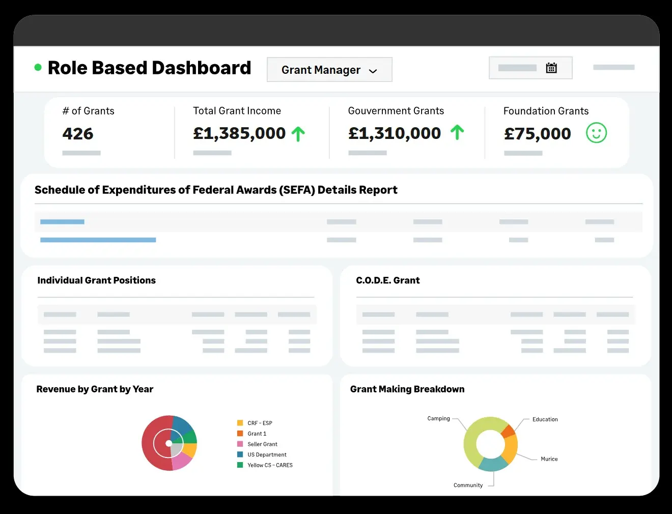Toggle the Seller Grant pink legend swatch
Viewport: 672px width, 514px height.
point(240,444)
